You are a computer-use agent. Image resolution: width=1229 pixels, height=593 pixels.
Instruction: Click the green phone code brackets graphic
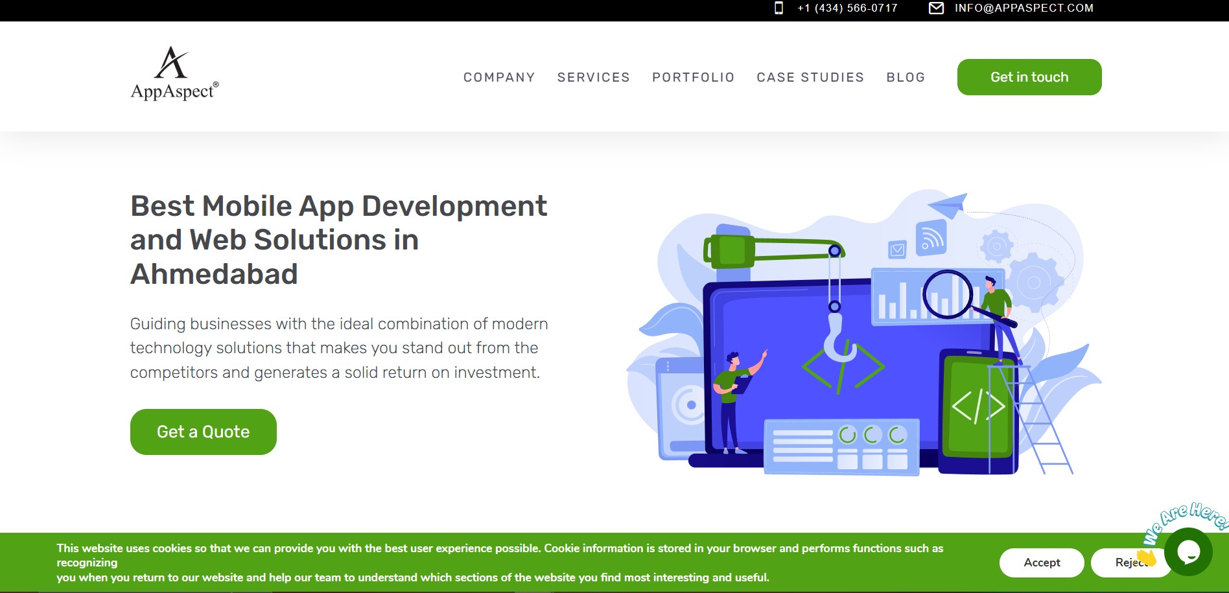[x=978, y=406]
